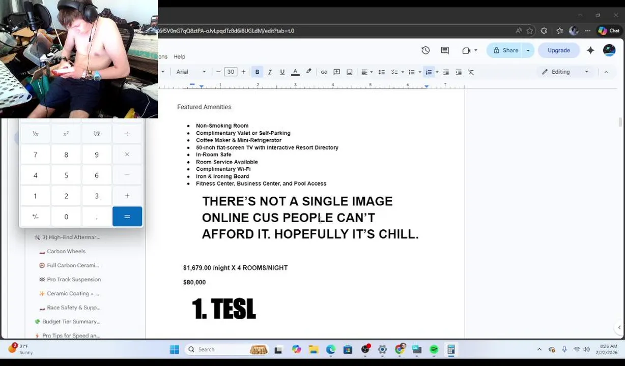Add this page to browser favorites
Image resolution: width=625 pixels, height=366 pixels.
[x=530, y=30]
